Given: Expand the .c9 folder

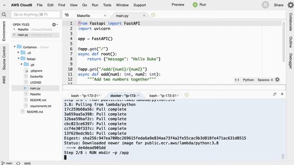Looking at the screenshot, I should pos(18,52).
